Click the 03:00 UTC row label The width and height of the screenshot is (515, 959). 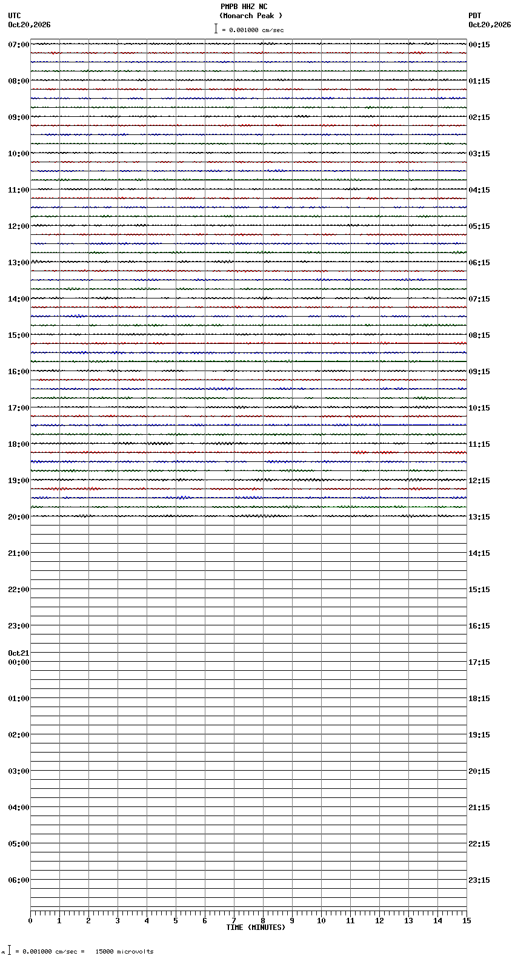click(x=19, y=771)
